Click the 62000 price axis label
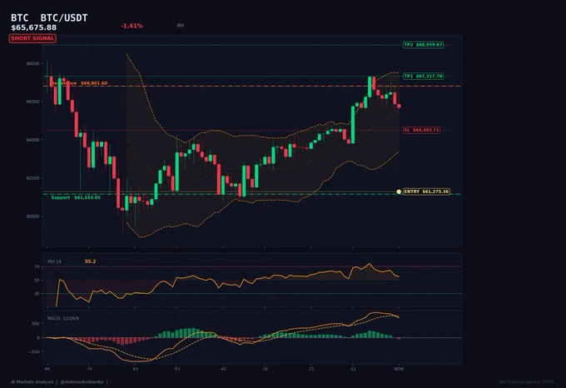Viewport: 566px width, 388px height. 32,178
